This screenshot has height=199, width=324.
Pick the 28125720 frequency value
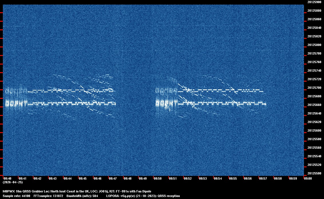pyautogui.click(x=314, y=79)
